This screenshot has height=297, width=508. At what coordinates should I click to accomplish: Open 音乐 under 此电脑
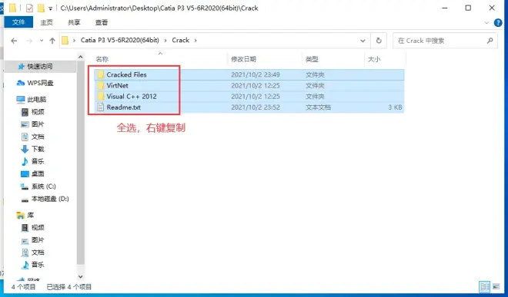pos(38,161)
